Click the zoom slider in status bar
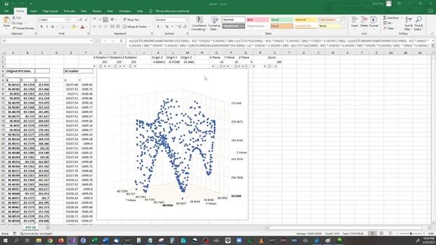Viewport: 436px width, 245px height. [411, 233]
